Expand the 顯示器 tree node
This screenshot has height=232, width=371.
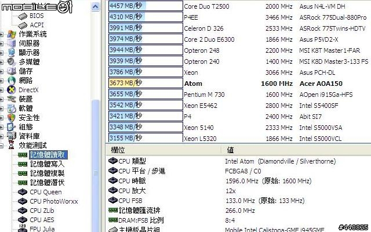[x=1, y=53]
